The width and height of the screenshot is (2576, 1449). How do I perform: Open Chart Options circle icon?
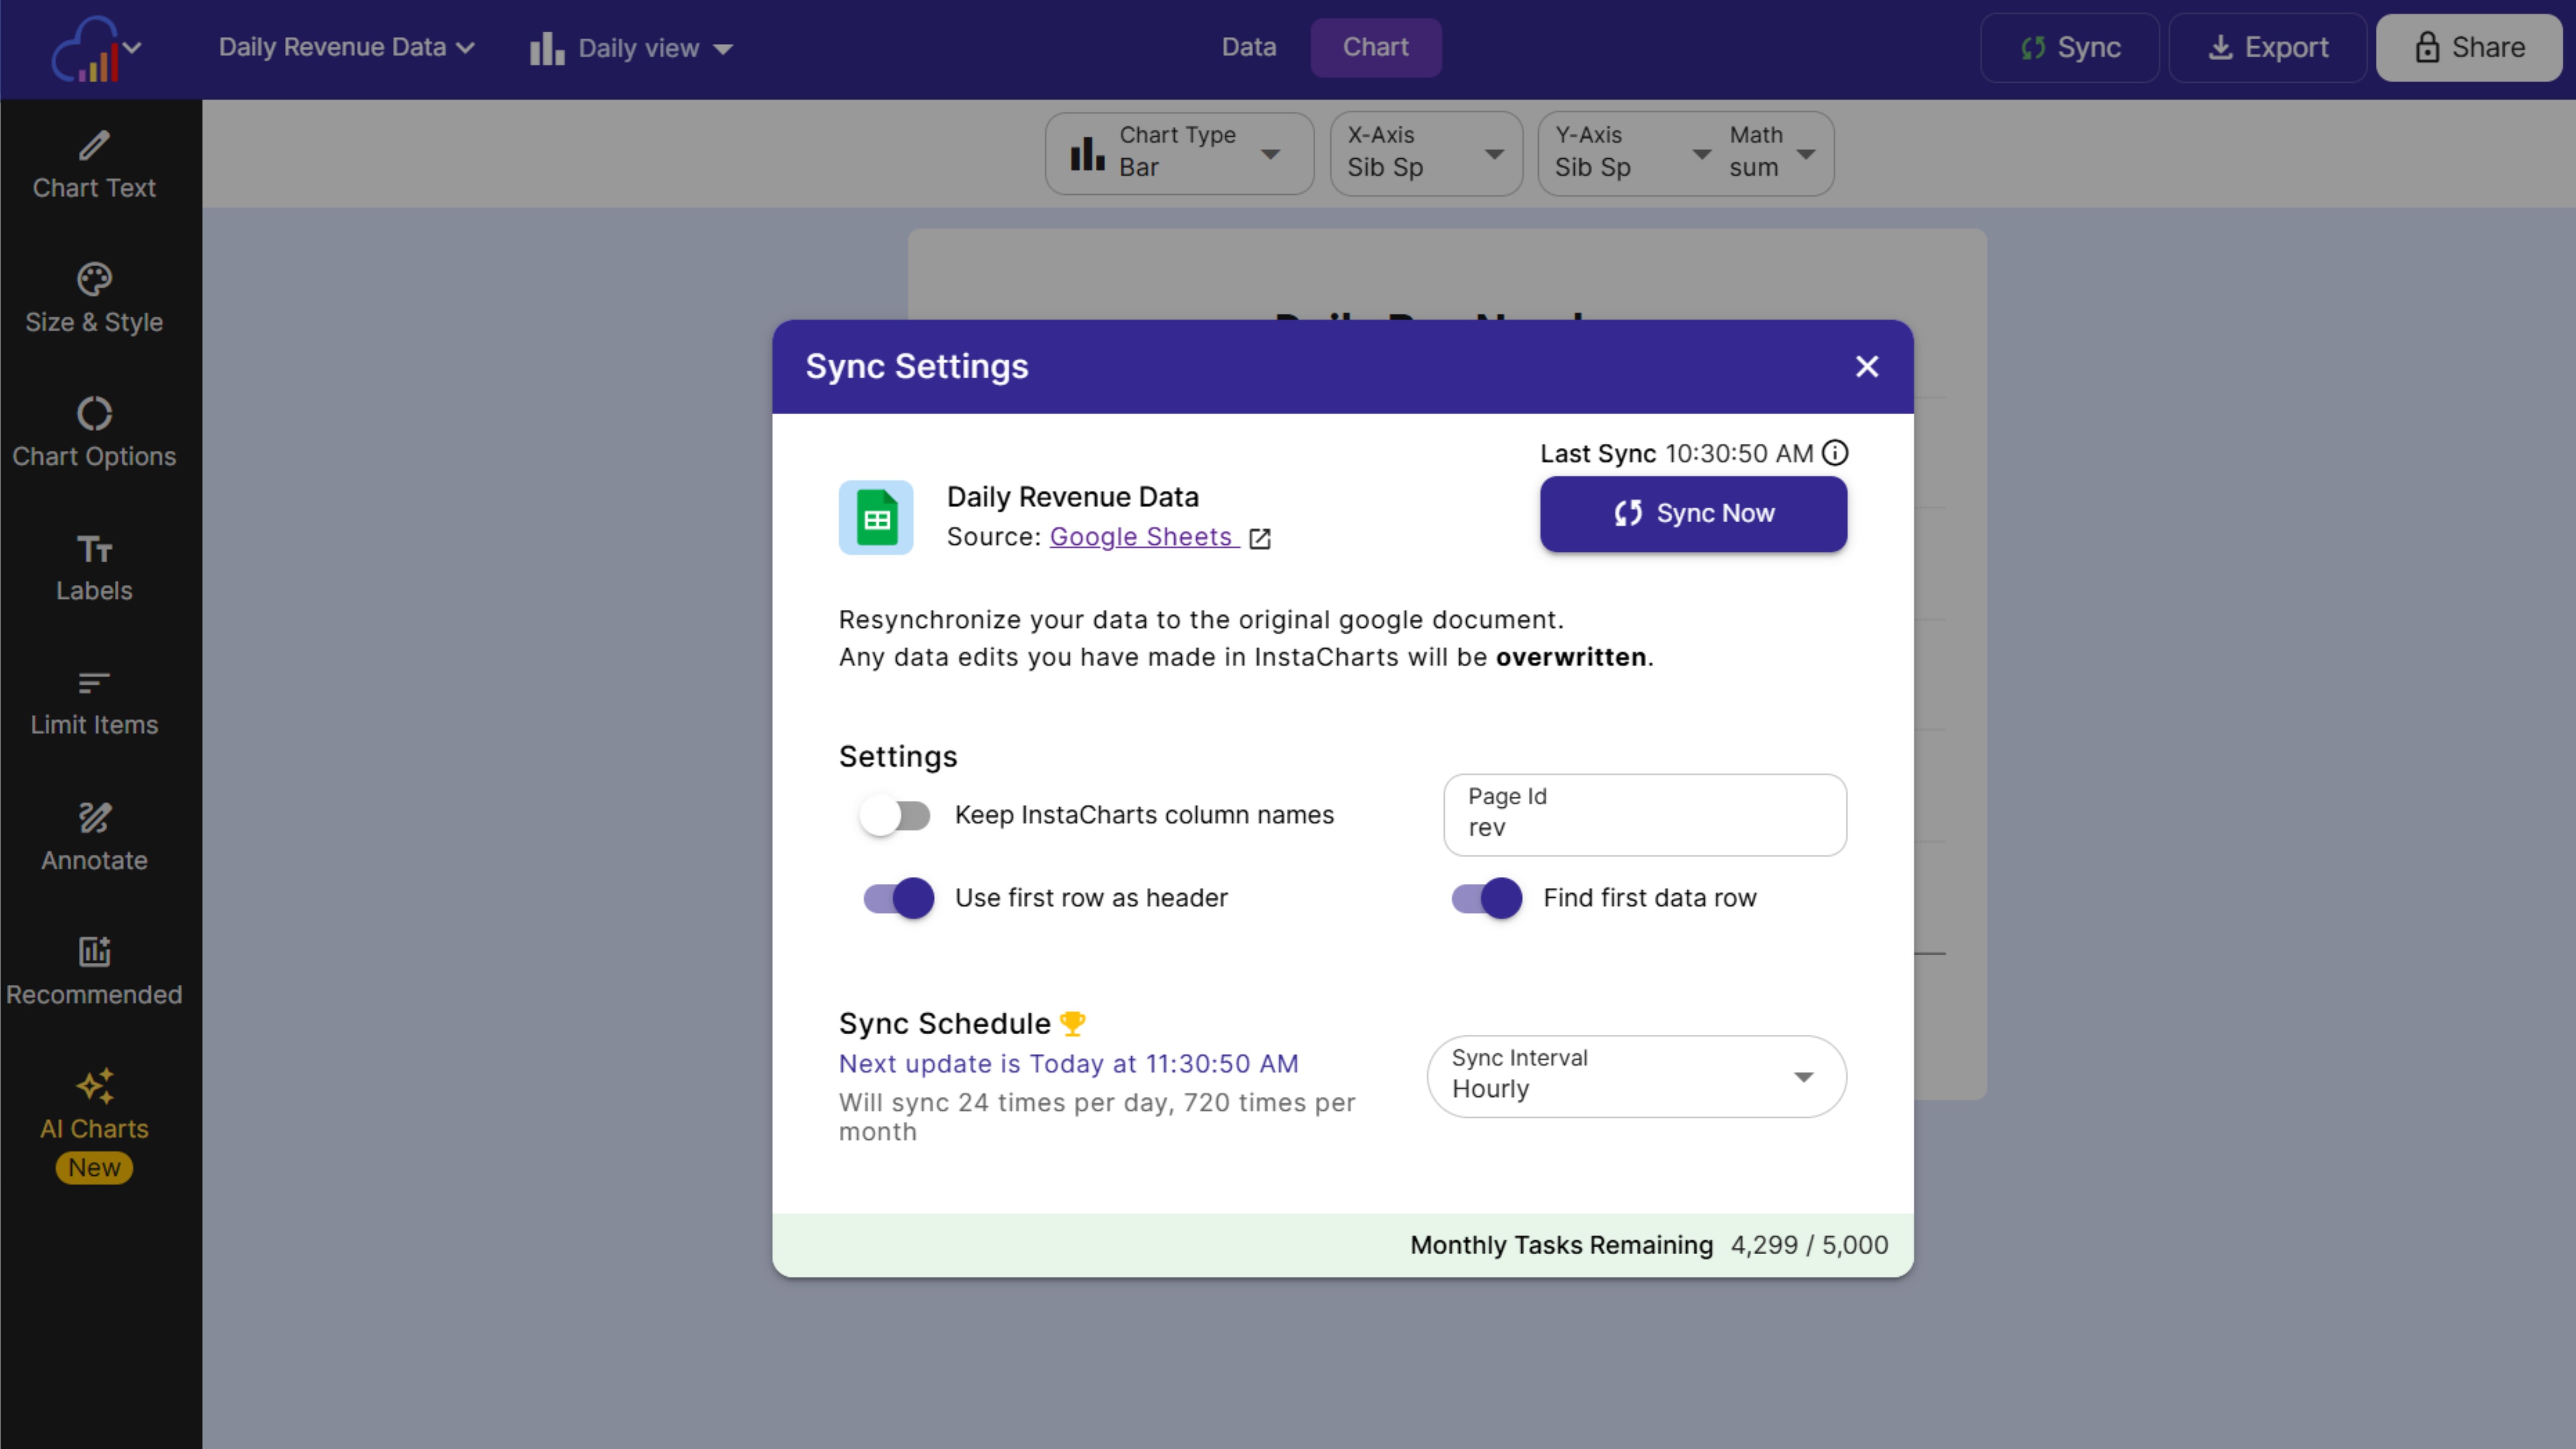(94, 413)
